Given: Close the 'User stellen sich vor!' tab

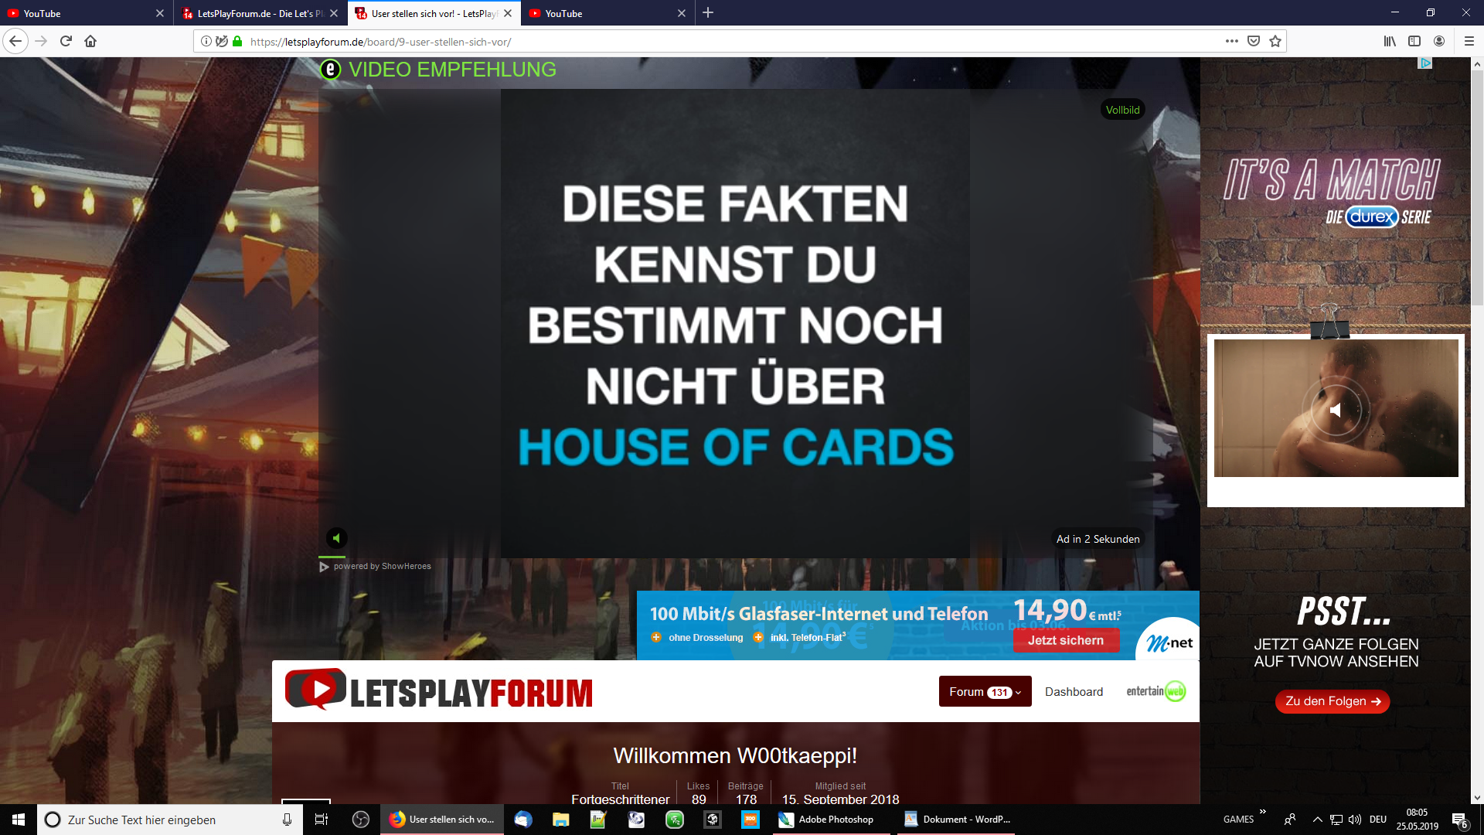Looking at the screenshot, I should point(508,13).
